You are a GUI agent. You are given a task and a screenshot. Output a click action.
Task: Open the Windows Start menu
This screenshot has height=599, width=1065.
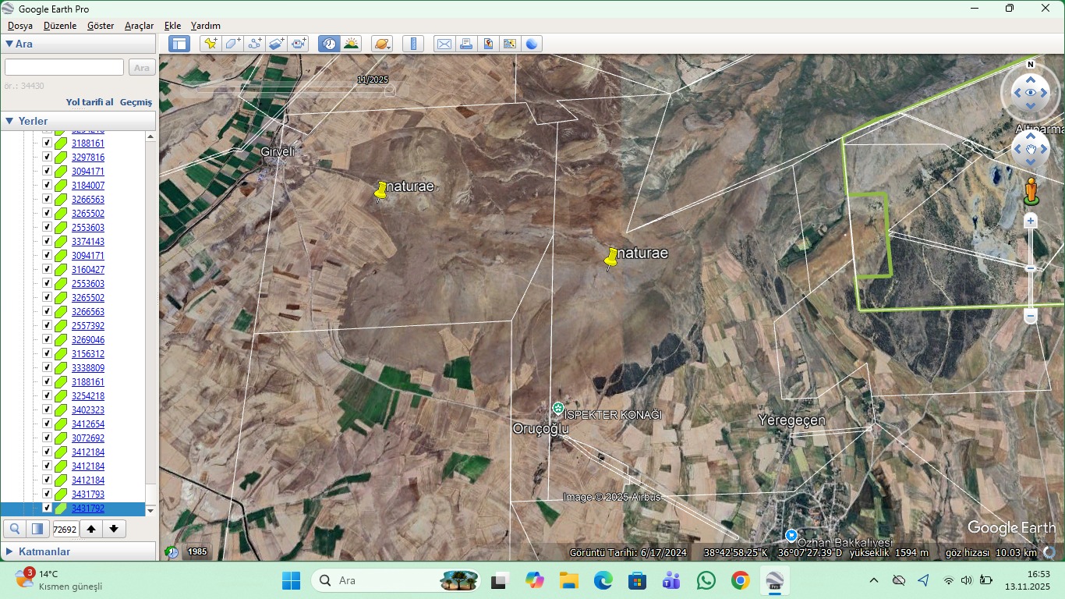pyautogui.click(x=292, y=580)
